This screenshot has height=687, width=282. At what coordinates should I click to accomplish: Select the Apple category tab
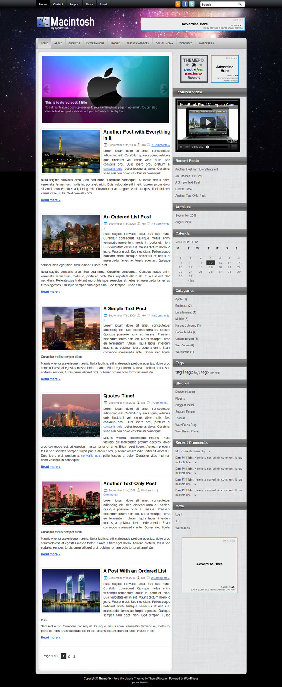(x=58, y=43)
